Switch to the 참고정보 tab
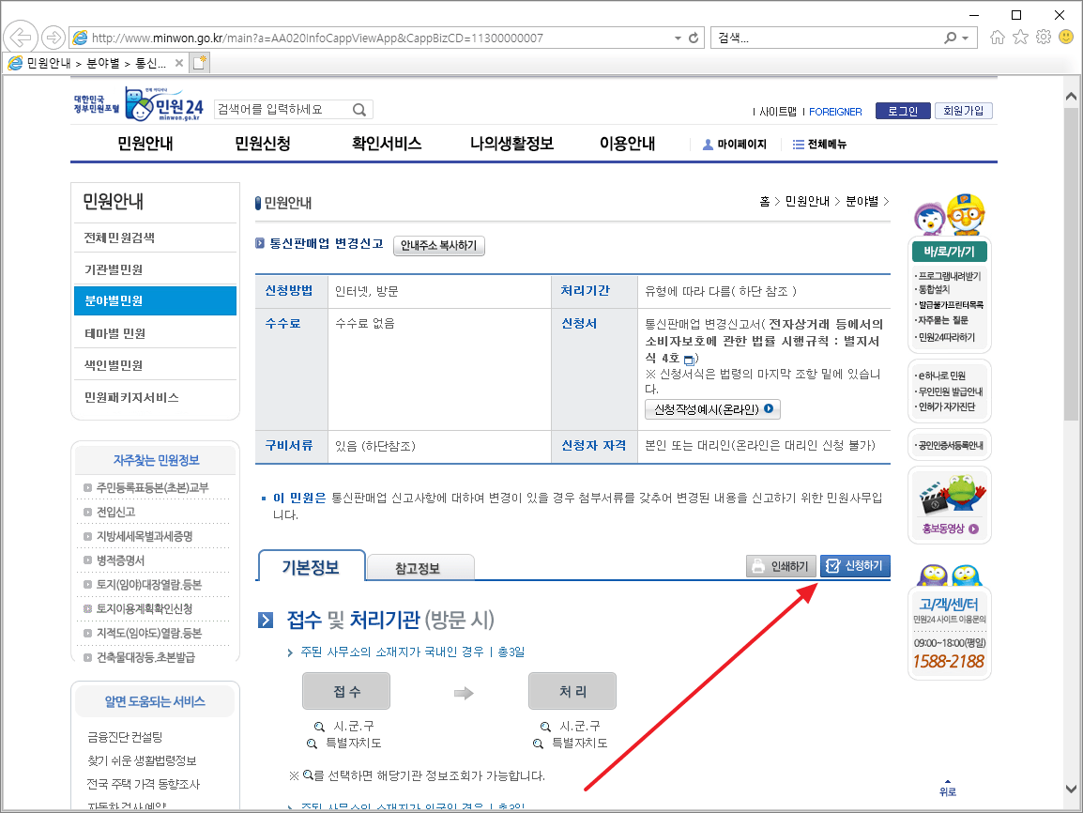The image size is (1083, 813). (x=419, y=569)
